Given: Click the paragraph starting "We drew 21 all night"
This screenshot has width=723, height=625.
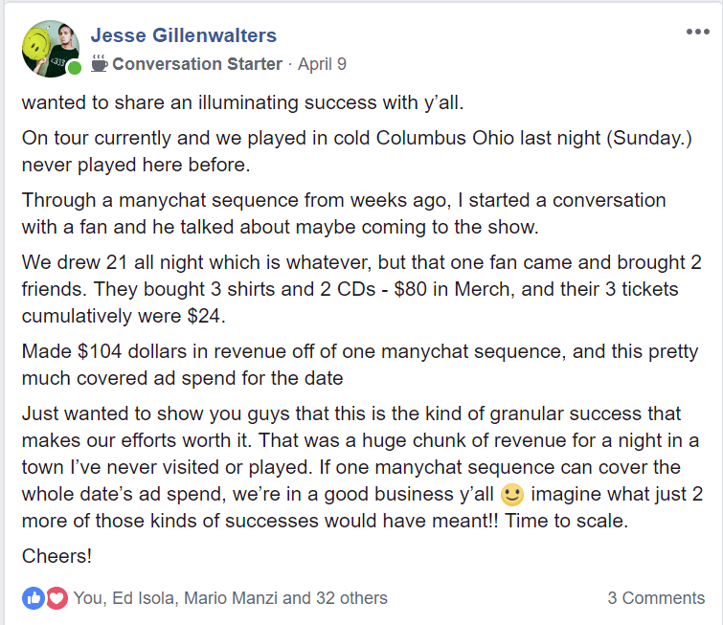Looking at the screenshot, I should click(x=362, y=289).
